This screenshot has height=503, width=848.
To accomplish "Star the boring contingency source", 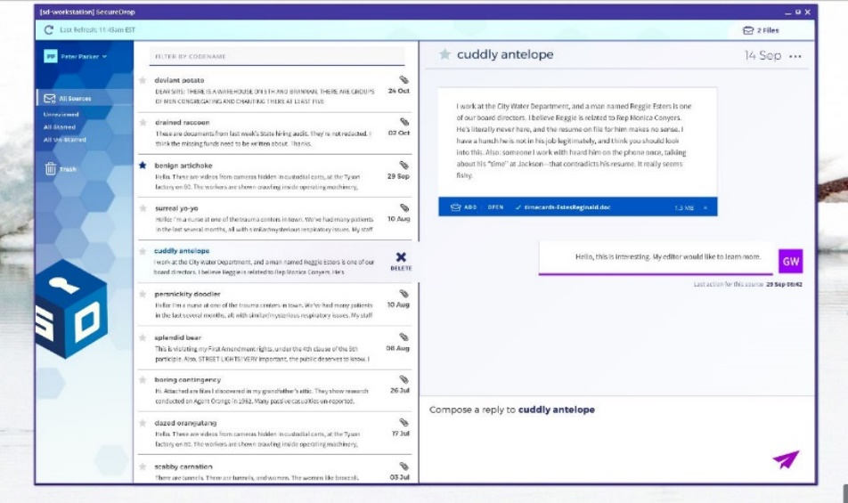I will pyautogui.click(x=143, y=380).
